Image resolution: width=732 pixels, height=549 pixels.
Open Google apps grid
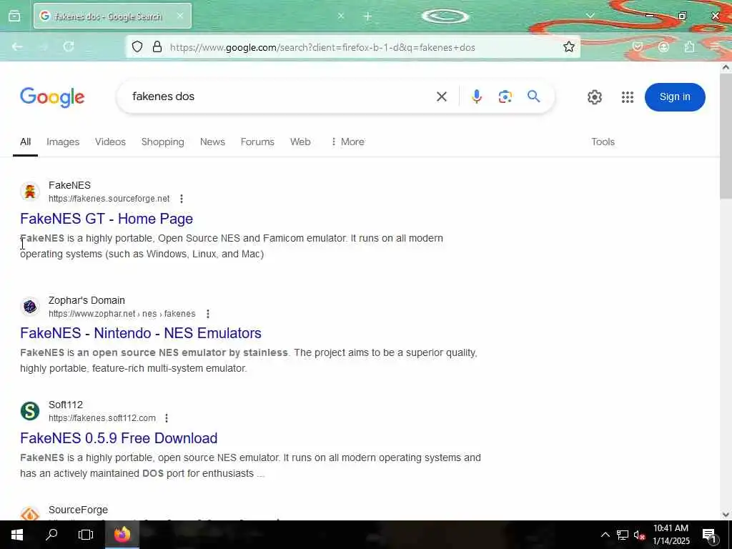point(628,97)
